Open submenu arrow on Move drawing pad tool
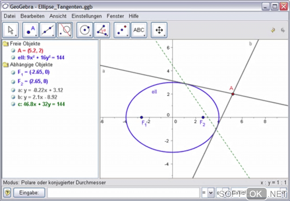Image resolution: width=290 pixels, height=201 pixels. tap(165, 36)
